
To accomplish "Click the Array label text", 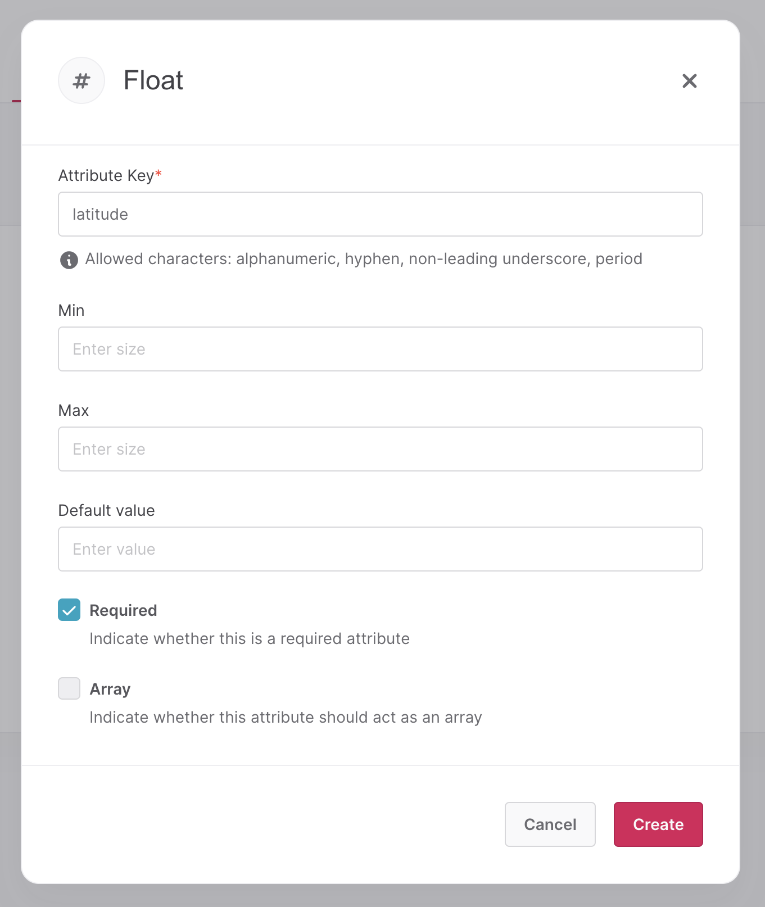I will point(110,690).
